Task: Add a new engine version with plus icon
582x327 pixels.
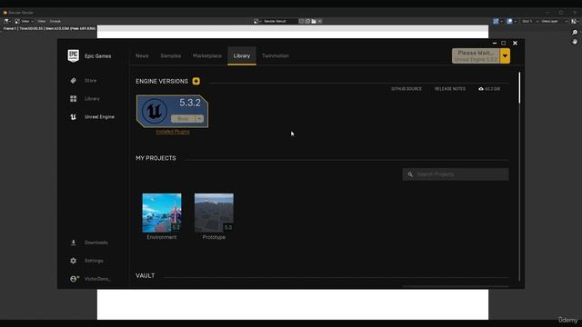Action: pos(196,81)
